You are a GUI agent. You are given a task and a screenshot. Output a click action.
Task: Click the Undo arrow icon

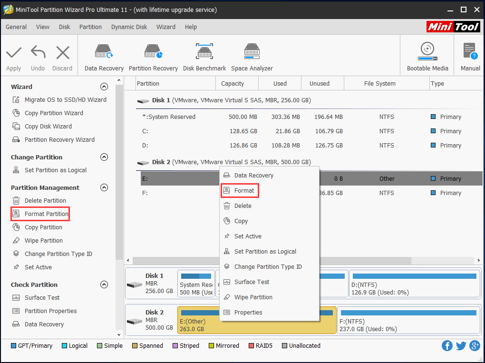pos(38,52)
